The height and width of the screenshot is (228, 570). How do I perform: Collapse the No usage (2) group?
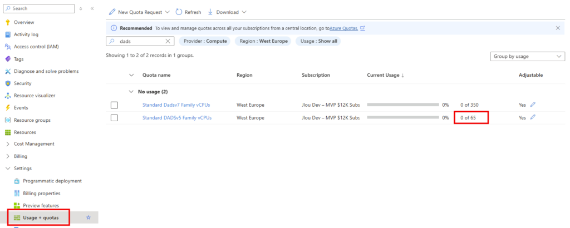pyautogui.click(x=131, y=92)
